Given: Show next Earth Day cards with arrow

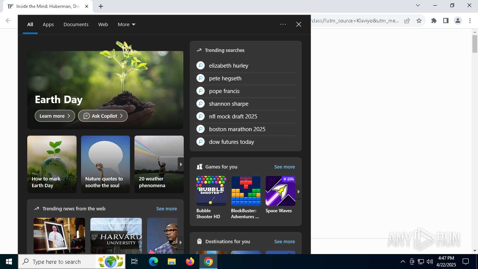Looking at the screenshot, I should click(181, 164).
